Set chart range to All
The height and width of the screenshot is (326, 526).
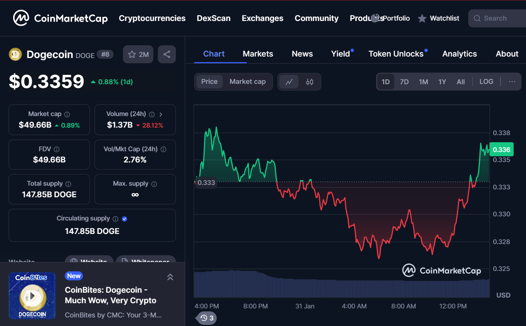click(x=461, y=82)
